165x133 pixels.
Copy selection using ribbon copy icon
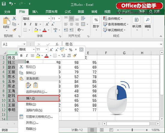[14, 24]
